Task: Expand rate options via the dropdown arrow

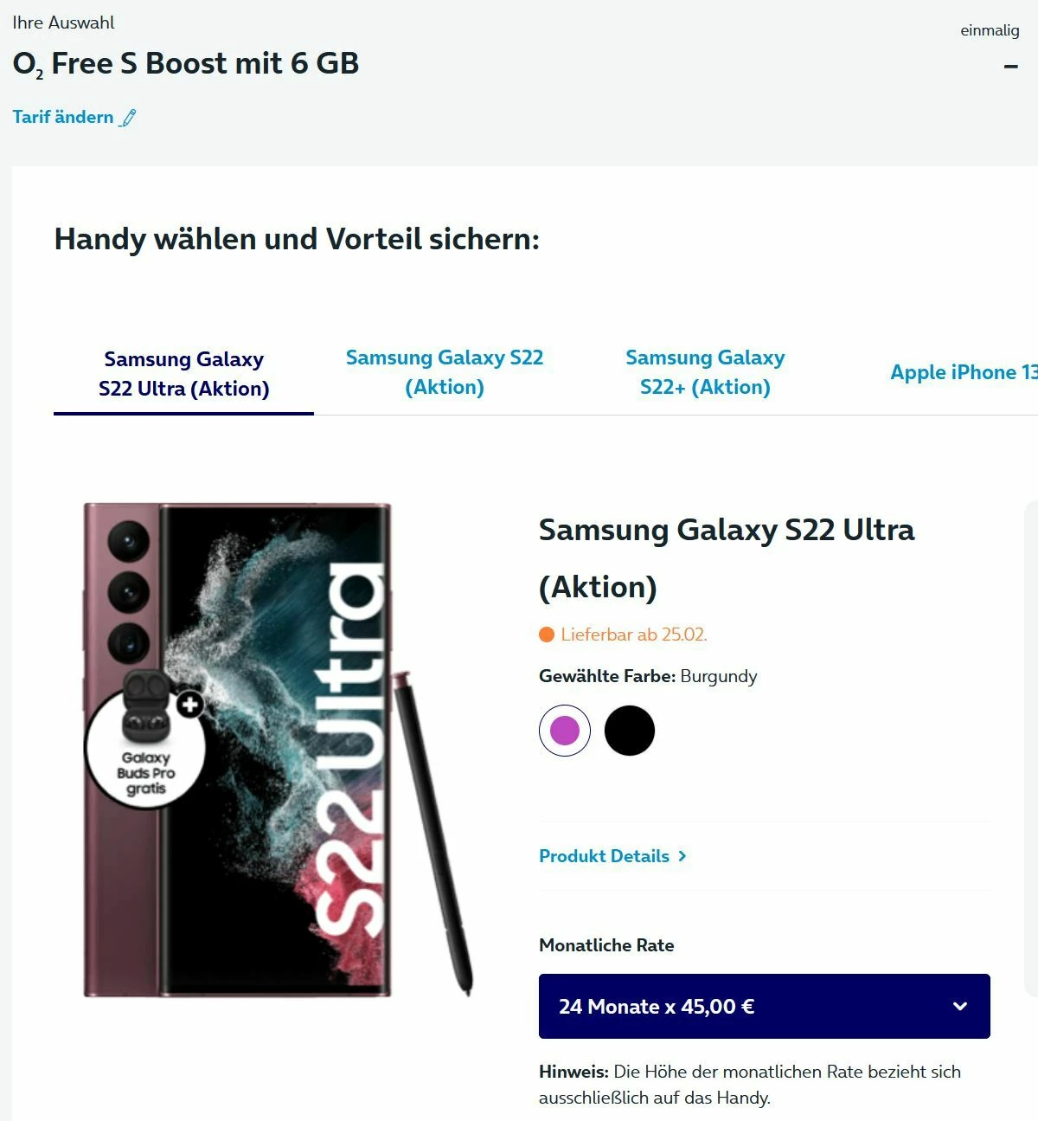Action: click(960, 1006)
